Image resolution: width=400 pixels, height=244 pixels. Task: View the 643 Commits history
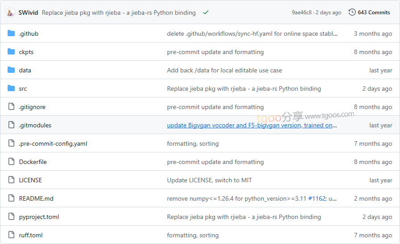tap(374, 13)
